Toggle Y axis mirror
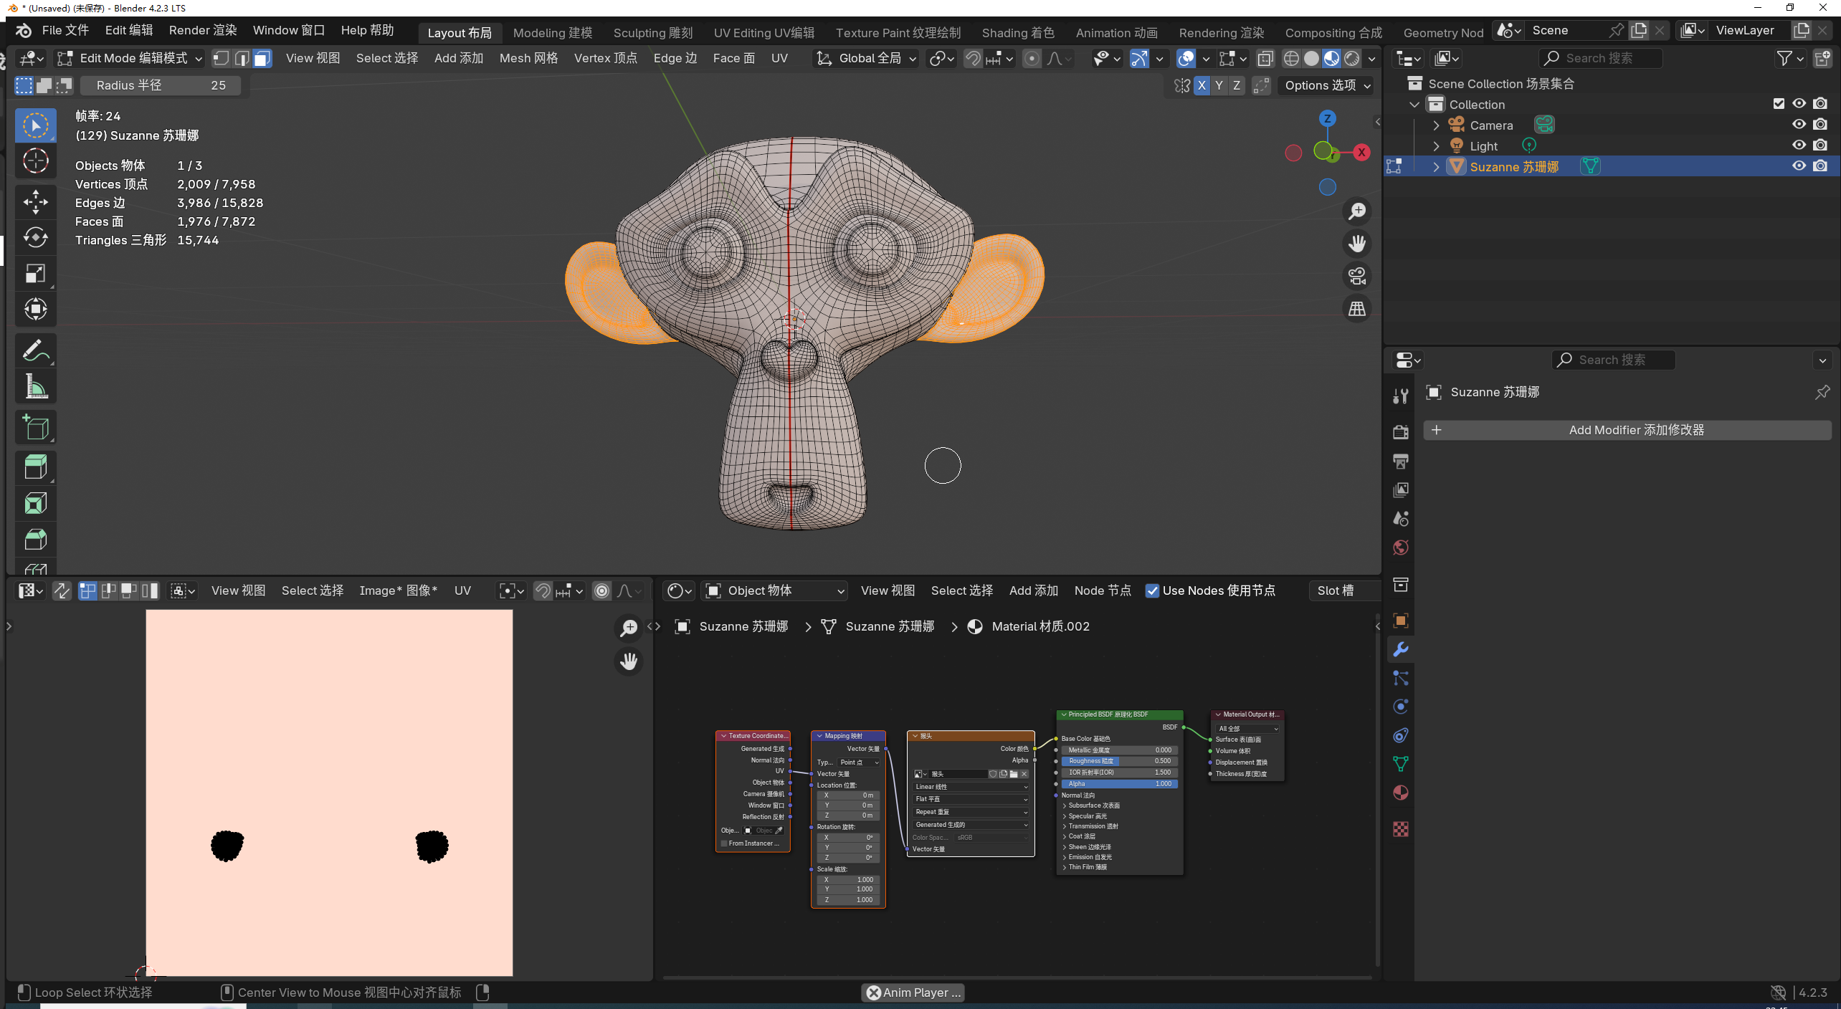 [1219, 85]
